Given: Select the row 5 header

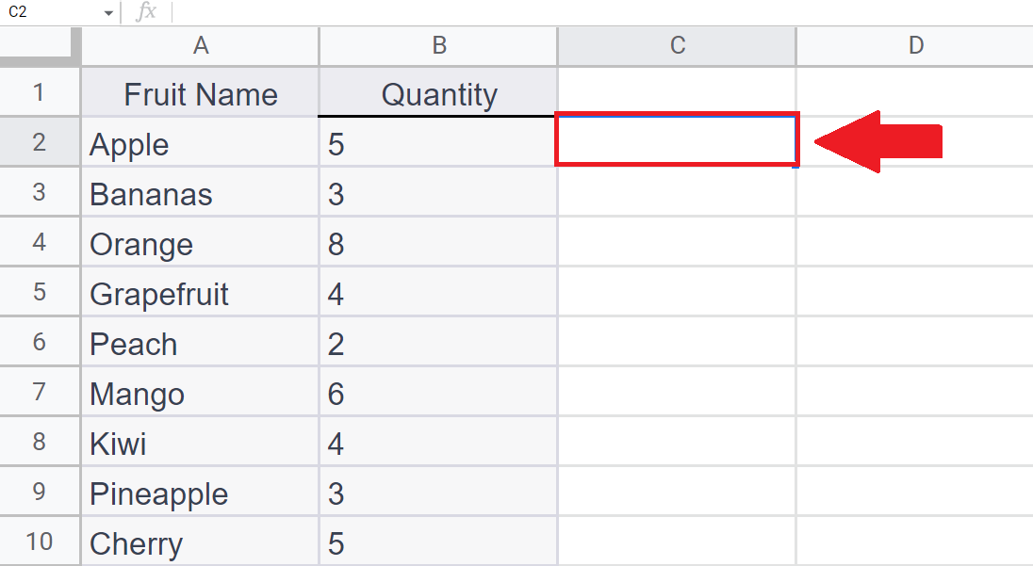Looking at the screenshot, I should [x=40, y=292].
